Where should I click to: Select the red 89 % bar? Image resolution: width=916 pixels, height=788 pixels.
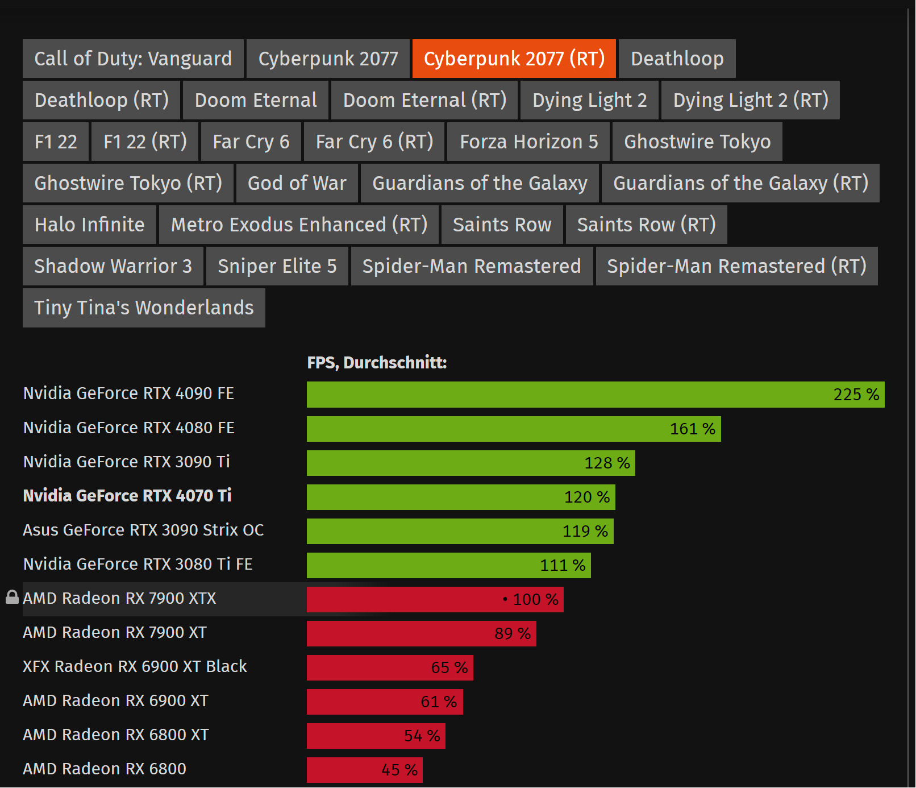pos(422,633)
